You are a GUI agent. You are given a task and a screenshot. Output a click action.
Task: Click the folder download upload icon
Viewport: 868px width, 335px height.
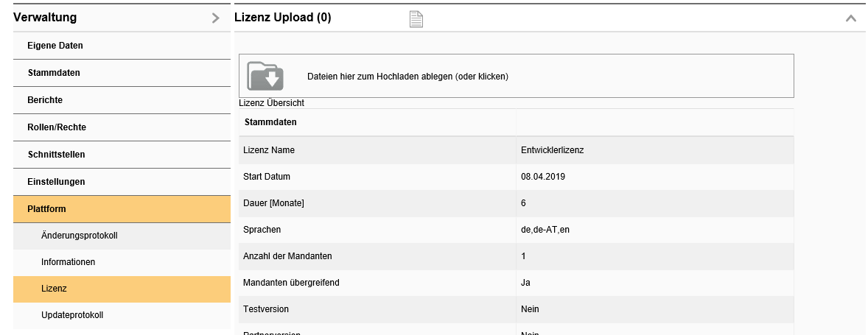[265, 76]
